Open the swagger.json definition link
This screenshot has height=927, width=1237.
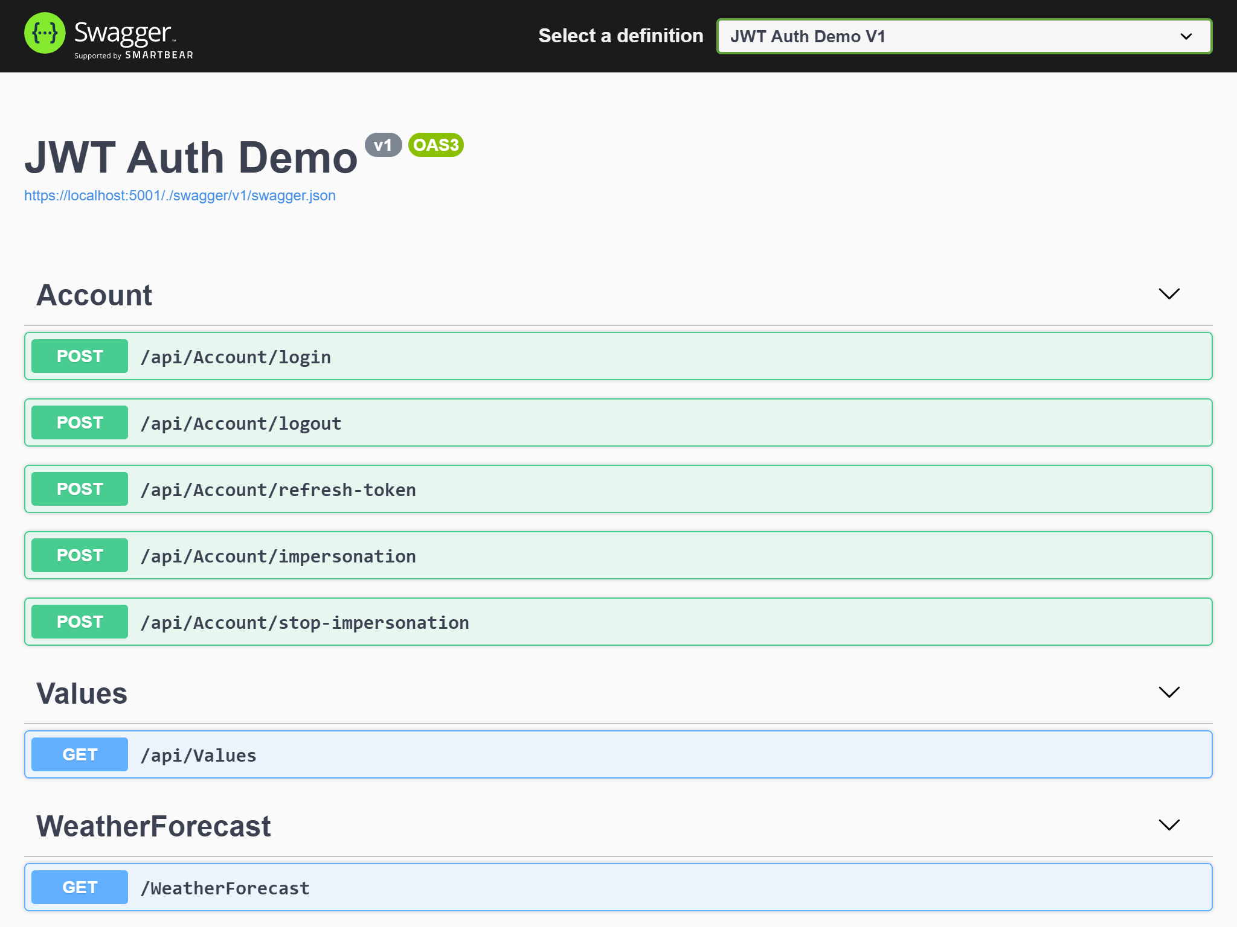point(179,194)
